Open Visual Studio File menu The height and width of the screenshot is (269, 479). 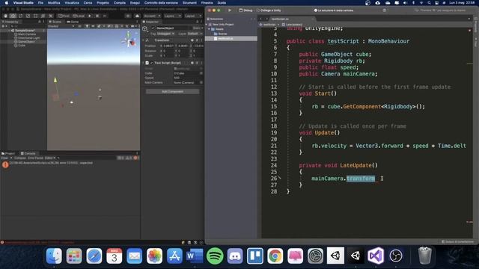(x=40, y=3)
